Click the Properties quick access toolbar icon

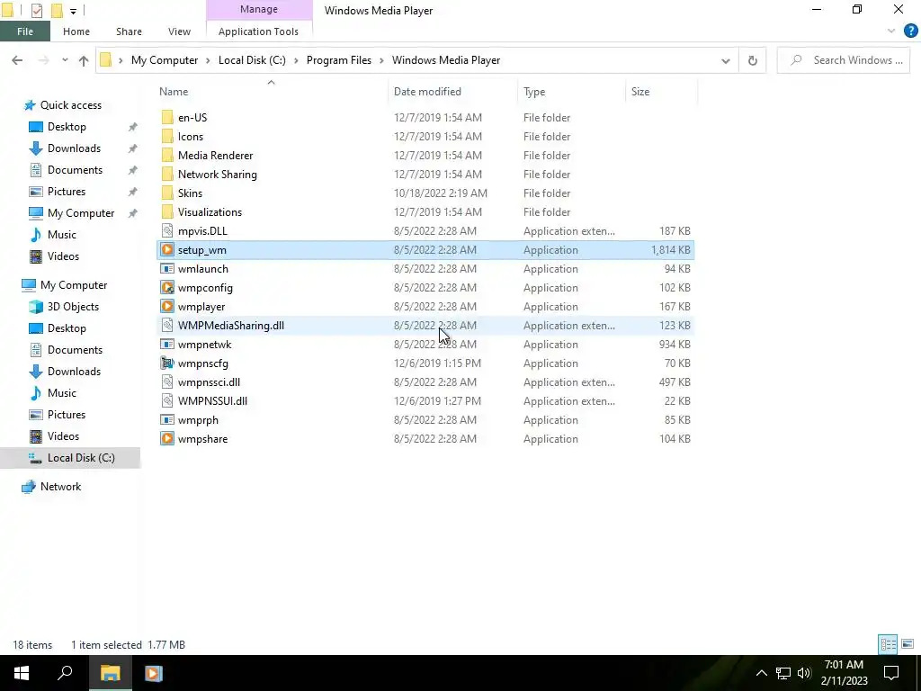36,11
